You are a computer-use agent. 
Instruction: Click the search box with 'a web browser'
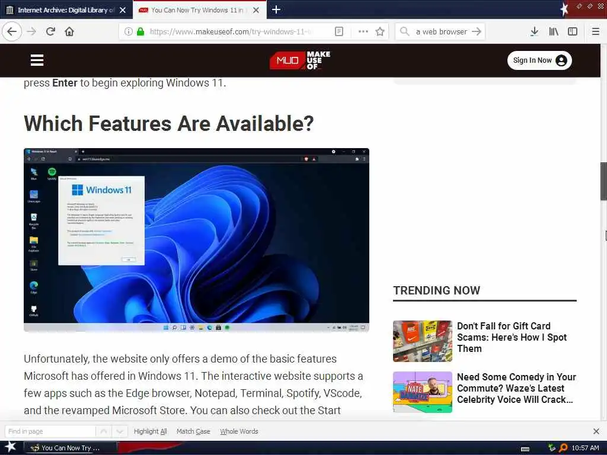[441, 31]
